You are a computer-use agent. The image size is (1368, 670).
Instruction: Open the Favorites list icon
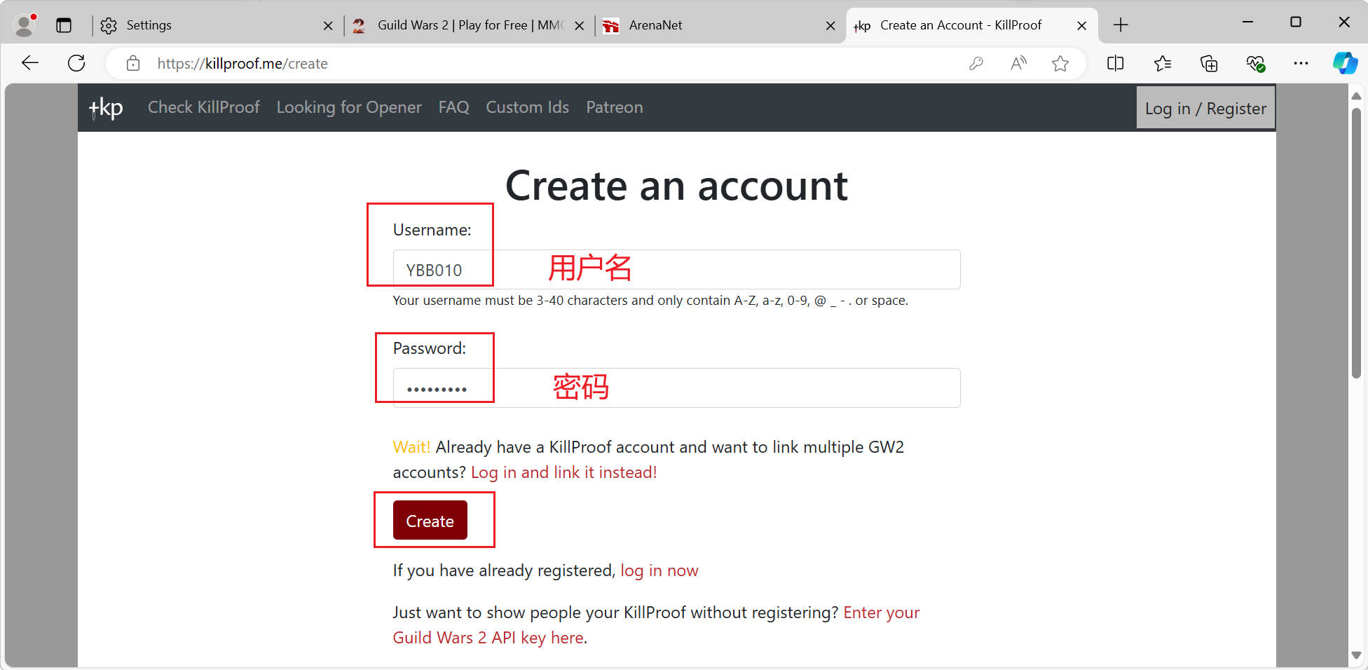coord(1163,64)
